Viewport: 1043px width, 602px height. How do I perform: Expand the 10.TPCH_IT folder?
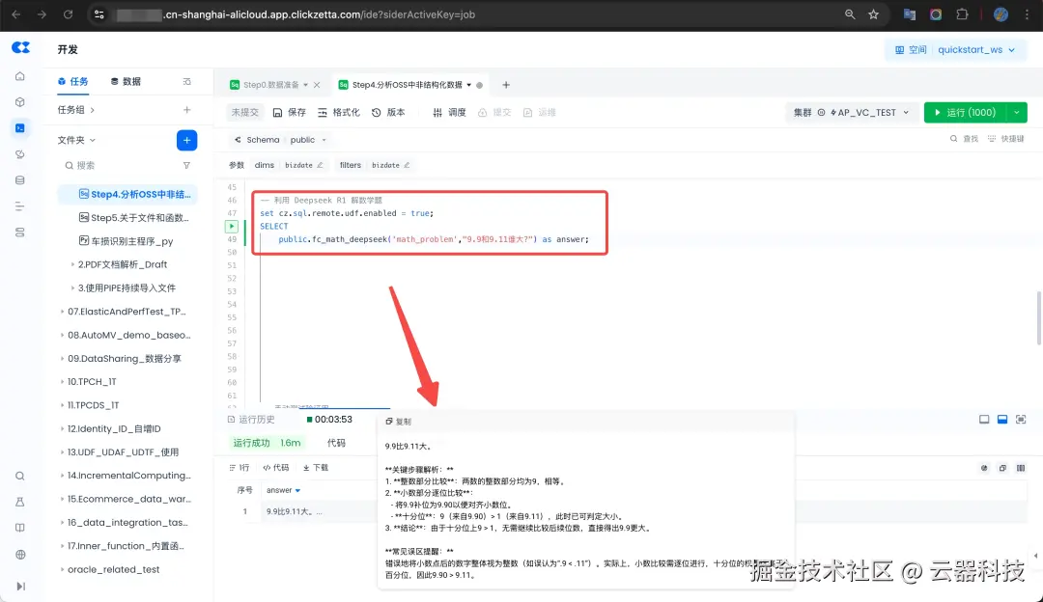pos(63,382)
